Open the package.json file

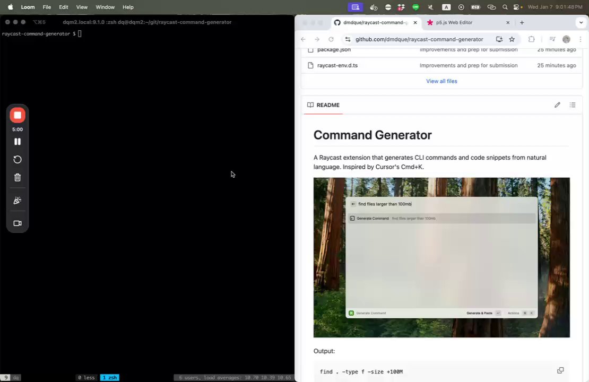(x=334, y=49)
